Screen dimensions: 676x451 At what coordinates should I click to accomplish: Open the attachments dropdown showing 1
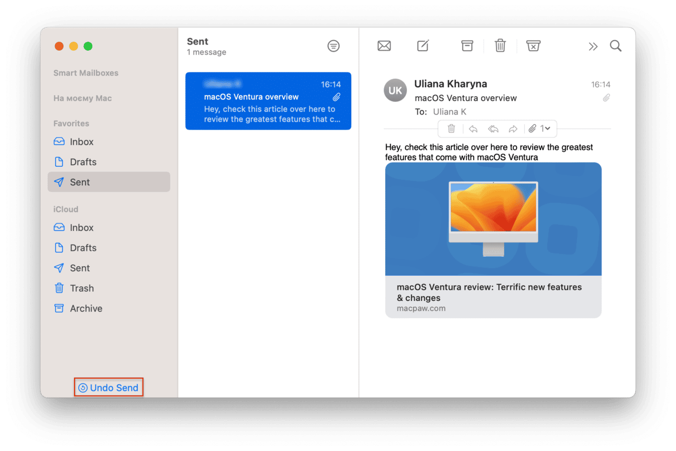click(539, 128)
